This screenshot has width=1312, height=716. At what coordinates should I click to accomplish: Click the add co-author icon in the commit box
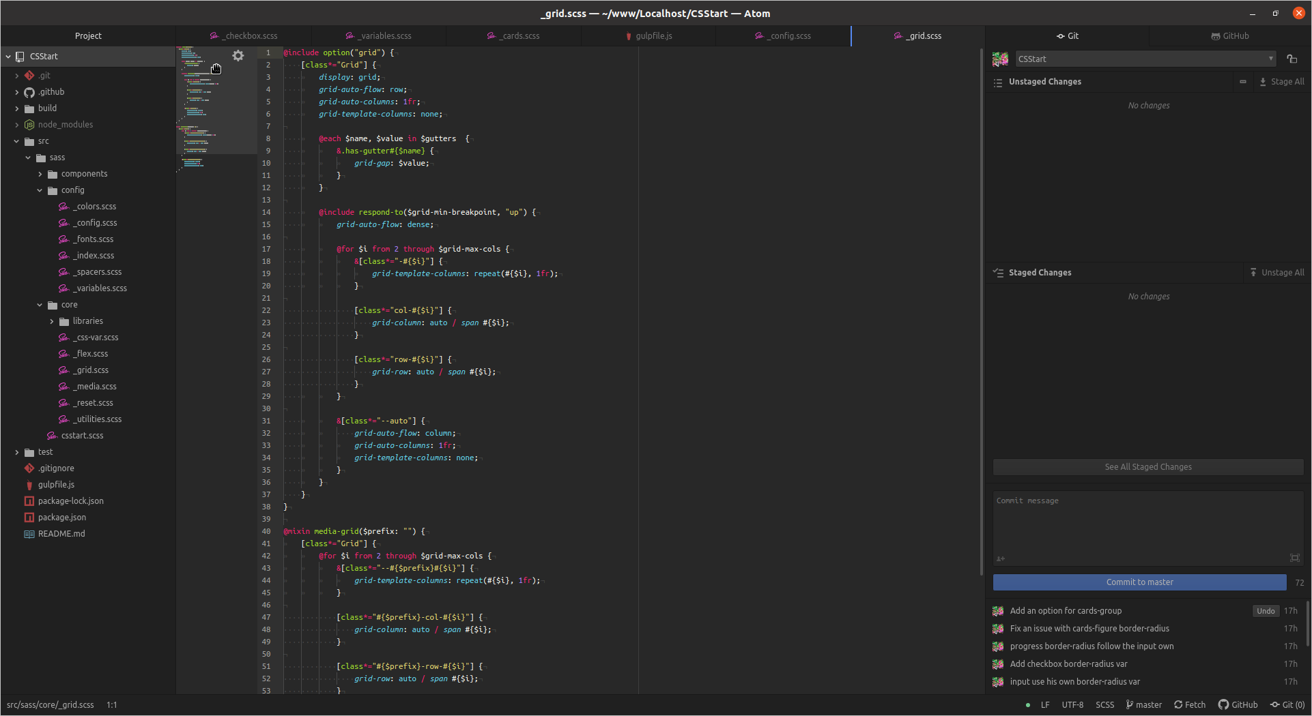tap(1001, 558)
